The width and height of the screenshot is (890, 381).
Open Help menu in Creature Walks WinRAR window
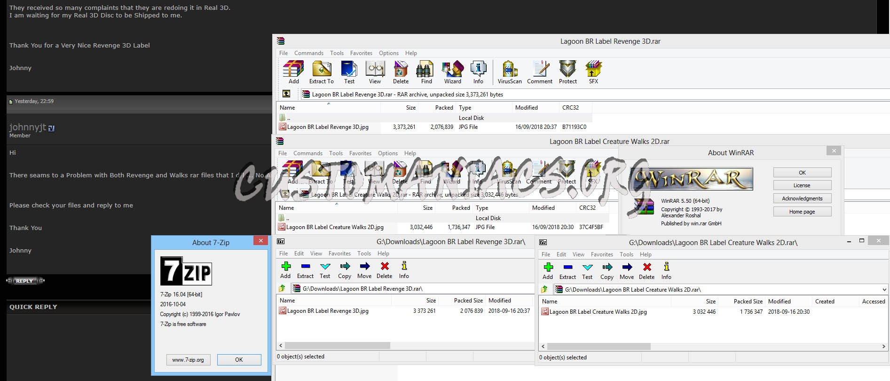410,153
